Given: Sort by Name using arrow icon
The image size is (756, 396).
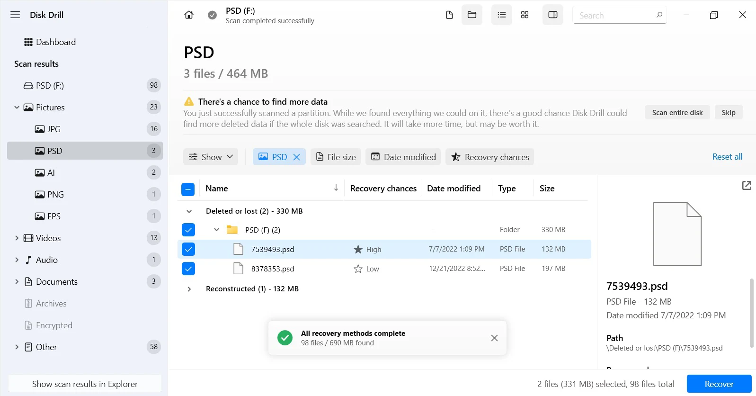Looking at the screenshot, I should [336, 188].
